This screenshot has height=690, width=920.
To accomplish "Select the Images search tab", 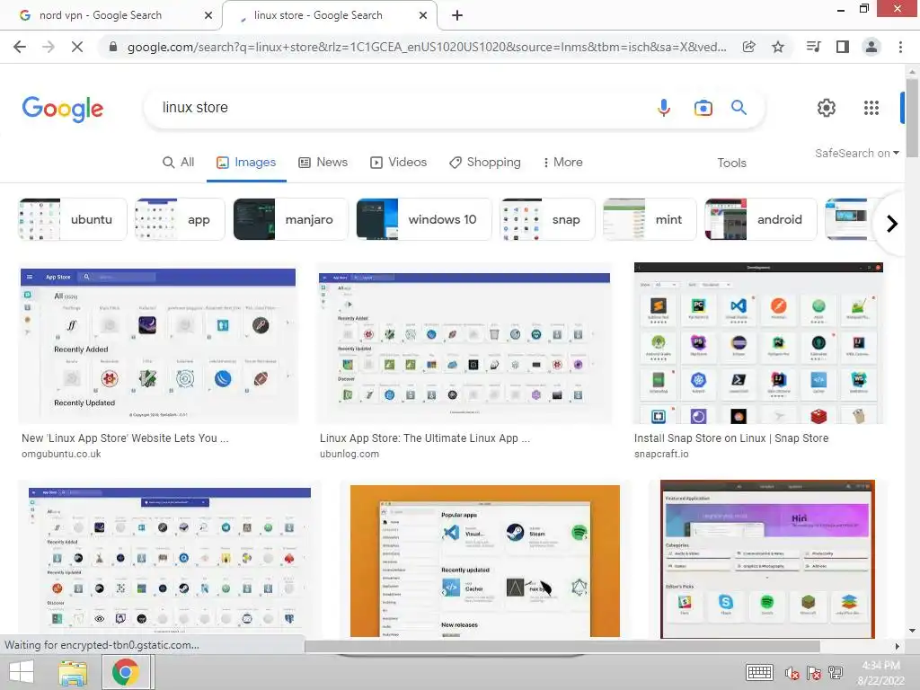I will coord(246,163).
